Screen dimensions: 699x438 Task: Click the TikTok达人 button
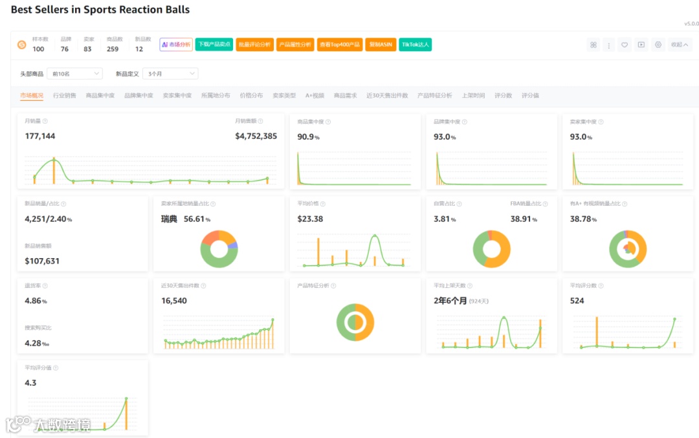point(415,45)
